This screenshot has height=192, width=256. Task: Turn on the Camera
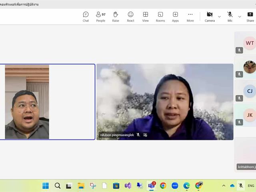[x=210, y=16]
